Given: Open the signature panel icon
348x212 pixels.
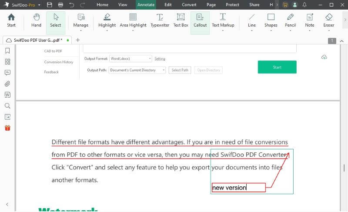Looking at the screenshot, I should click(7, 117).
